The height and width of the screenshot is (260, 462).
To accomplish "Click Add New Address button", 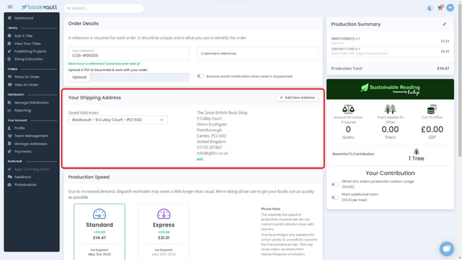I will 297,97.
